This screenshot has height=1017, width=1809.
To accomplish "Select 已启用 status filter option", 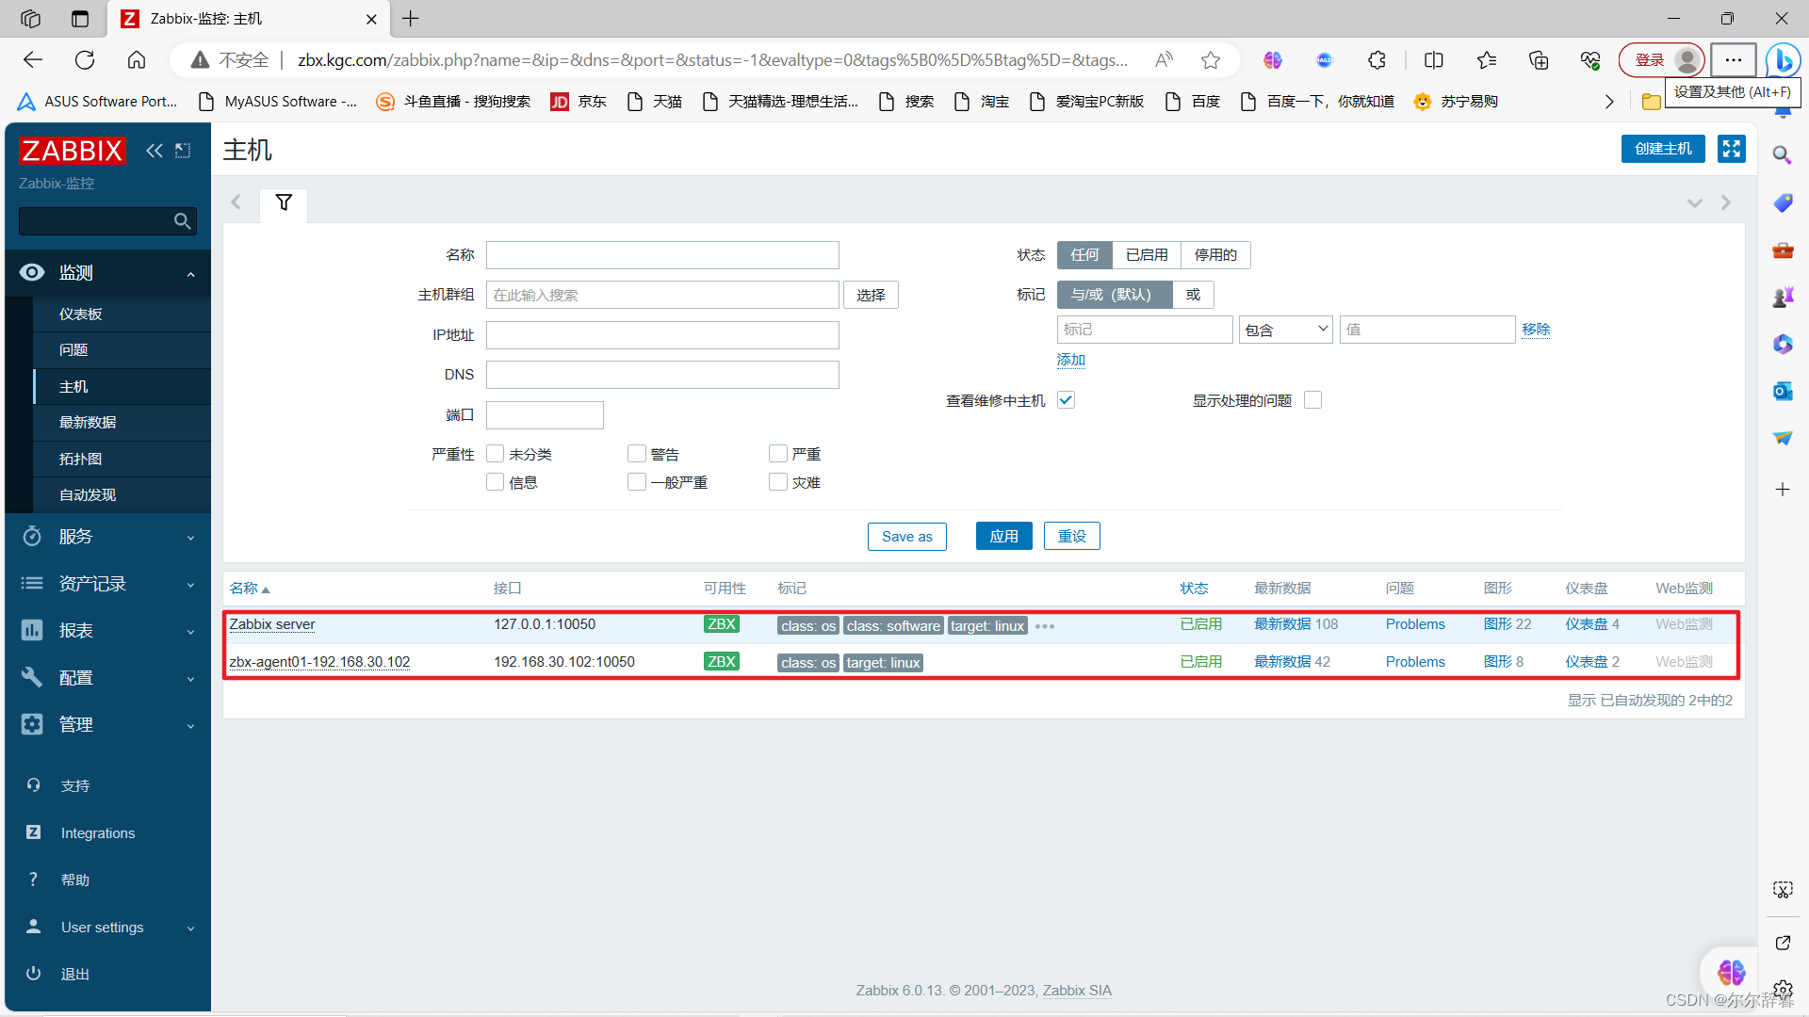I will click(1146, 255).
